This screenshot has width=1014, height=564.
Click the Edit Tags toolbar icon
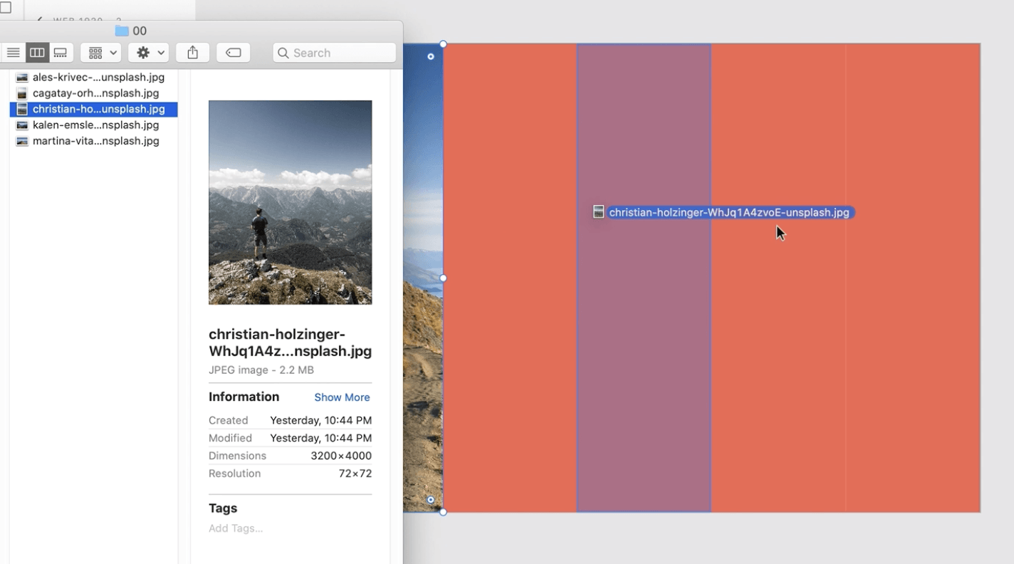pos(233,53)
